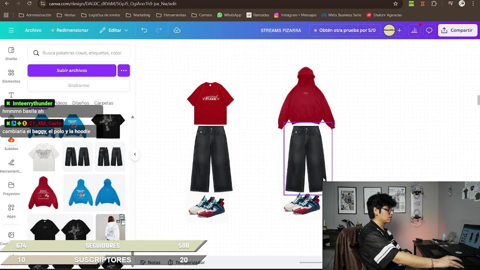Click the Subir archivos button

72,70
